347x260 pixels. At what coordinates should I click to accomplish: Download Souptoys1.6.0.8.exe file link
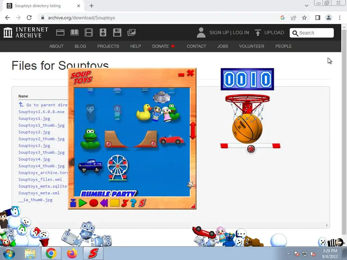tap(41, 112)
